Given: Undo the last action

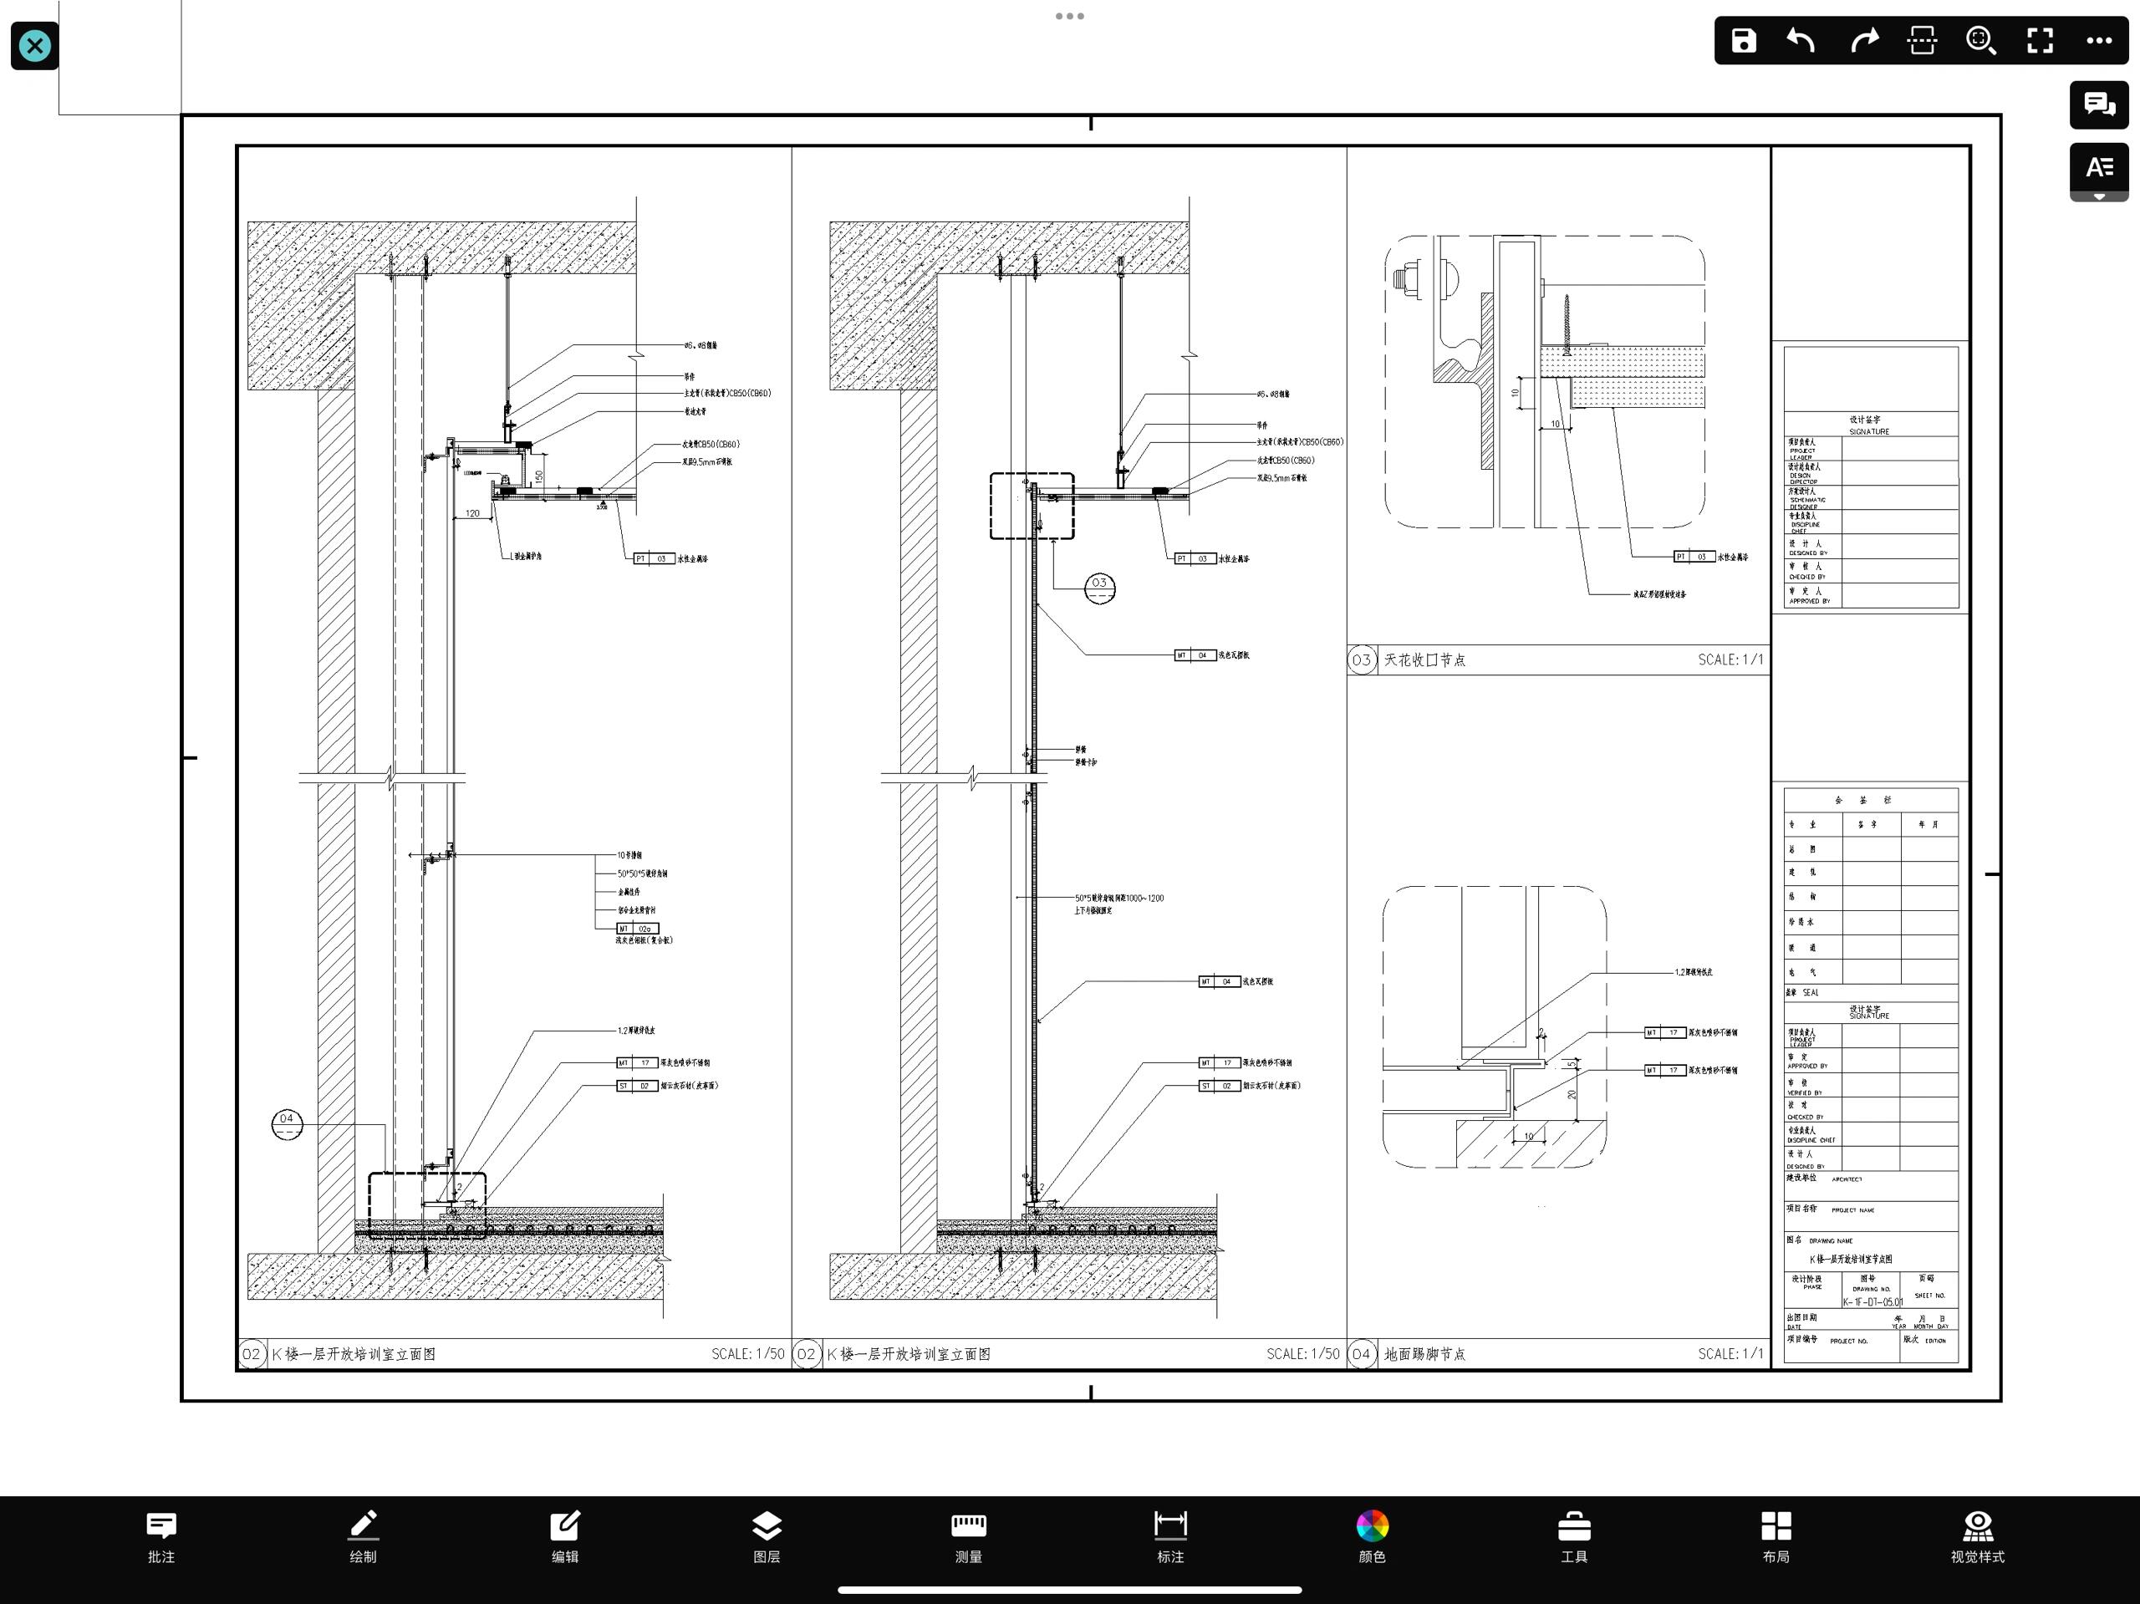Looking at the screenshot, I should (x=1801, y=41).
